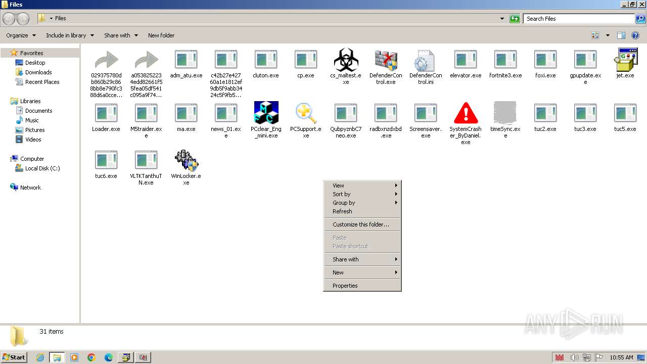The height and width of the screenshot is (364, 647).
Task: Select the fortnite3.exe file
Action: coord(505,64)
